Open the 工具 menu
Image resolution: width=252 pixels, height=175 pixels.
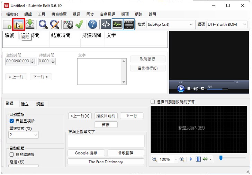(x=42, y=14)
